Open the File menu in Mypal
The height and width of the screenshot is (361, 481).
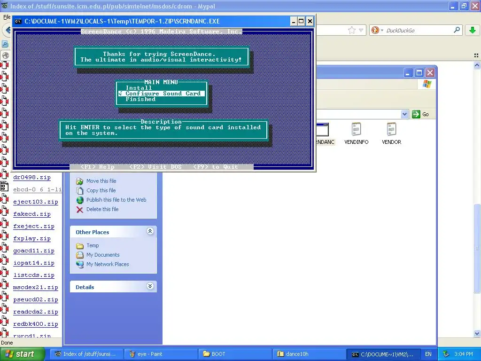(7, 17)
